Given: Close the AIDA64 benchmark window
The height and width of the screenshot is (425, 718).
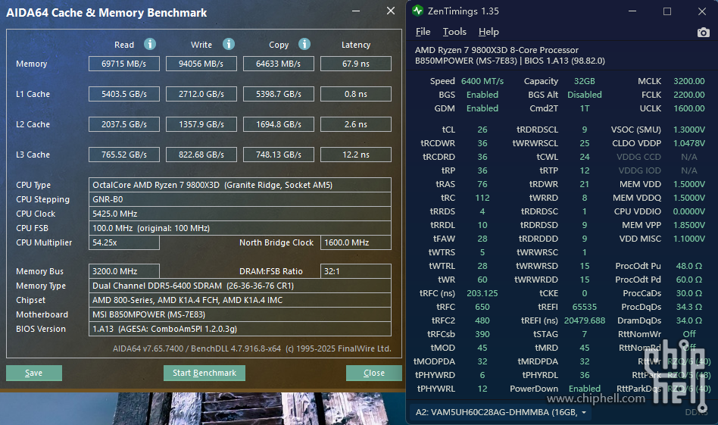Looking at the screenshot, I should point(390,11).
